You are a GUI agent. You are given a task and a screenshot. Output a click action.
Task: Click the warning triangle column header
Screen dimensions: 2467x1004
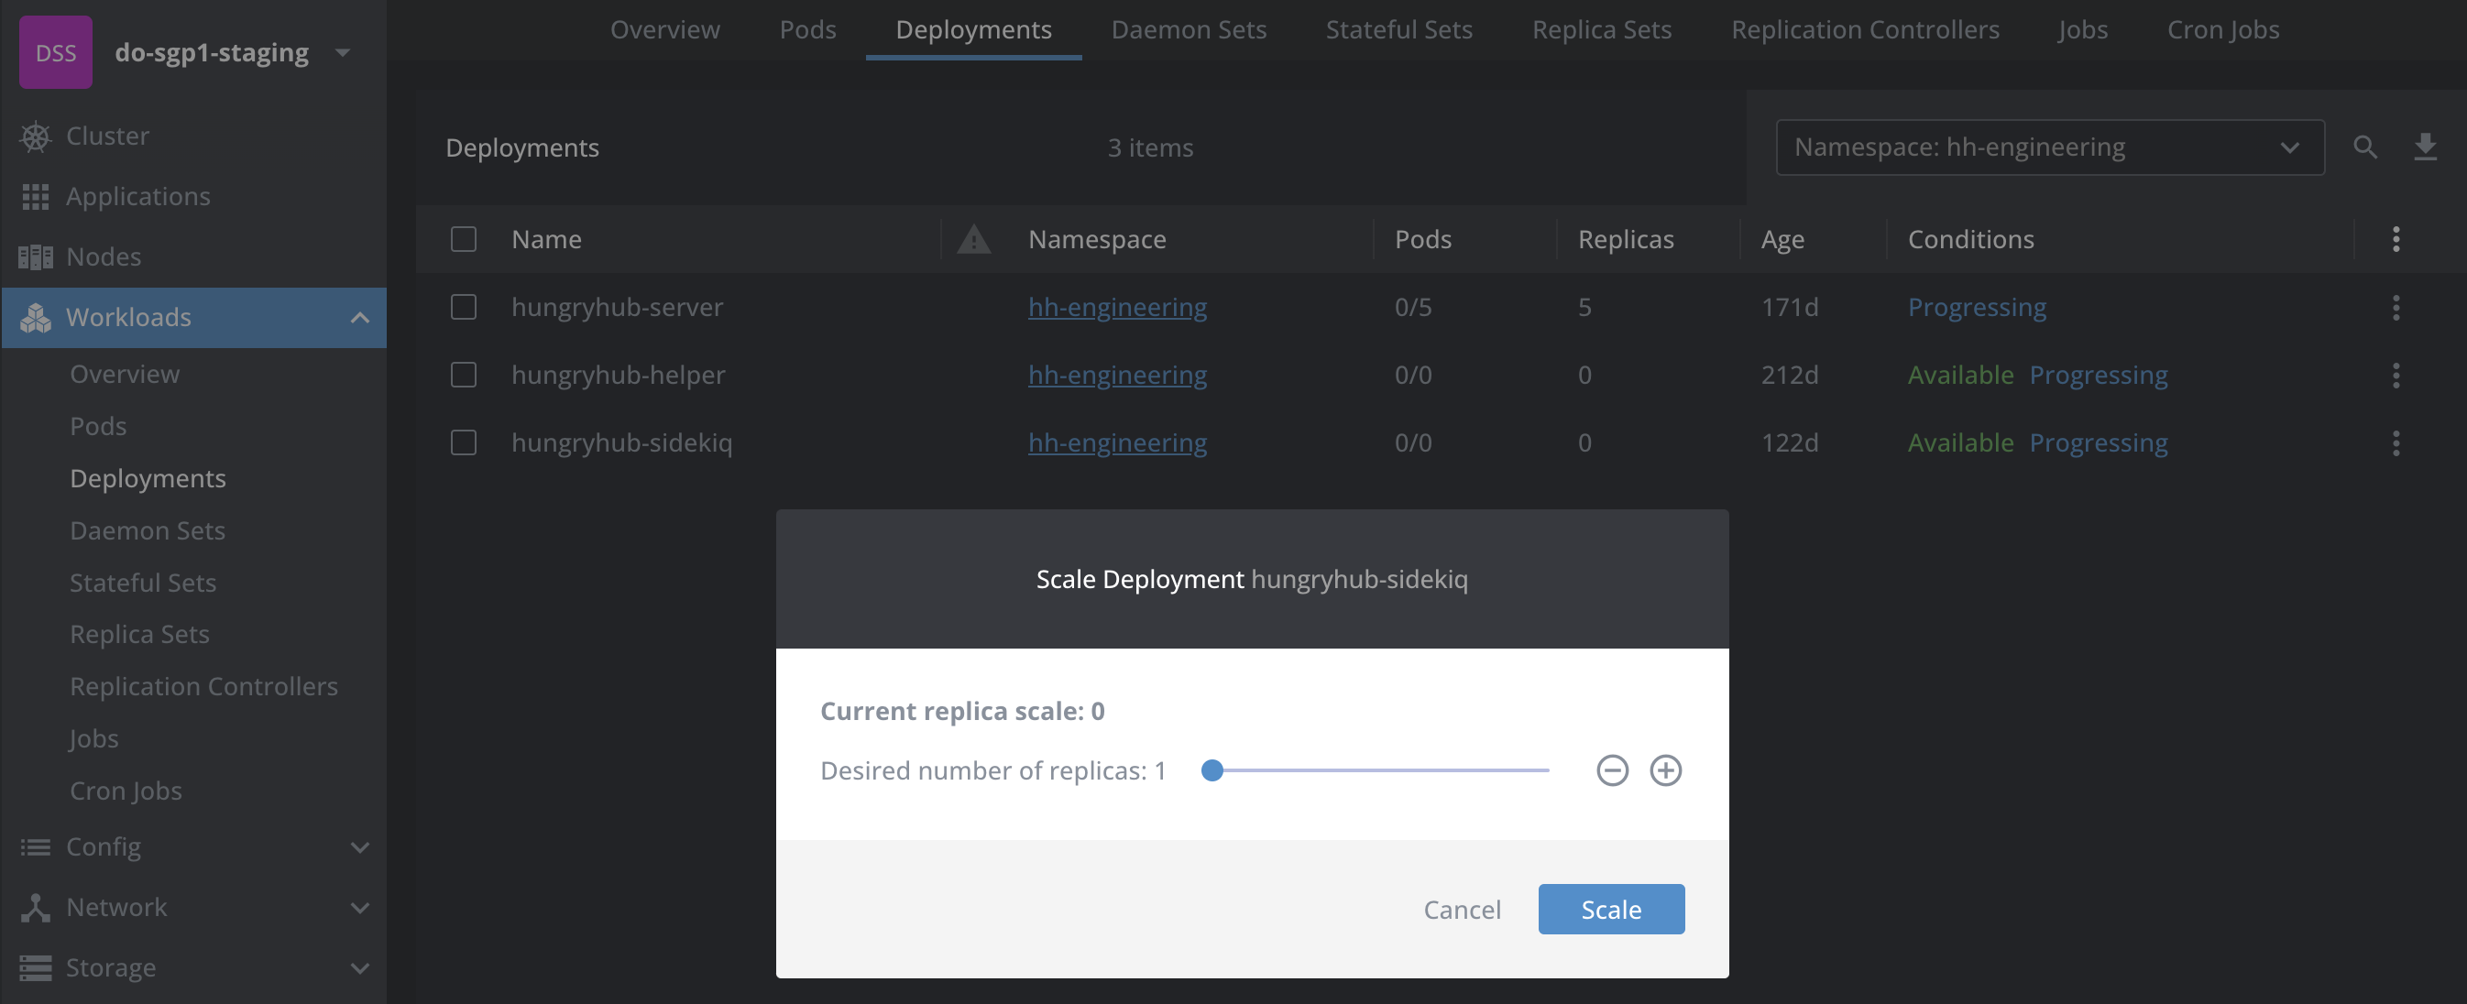tap(973, 239)
